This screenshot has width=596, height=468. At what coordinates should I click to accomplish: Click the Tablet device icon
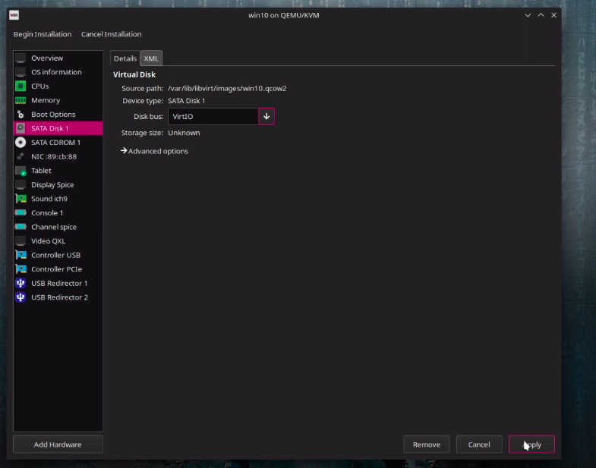pyautogui.click(x=20, y=171)
